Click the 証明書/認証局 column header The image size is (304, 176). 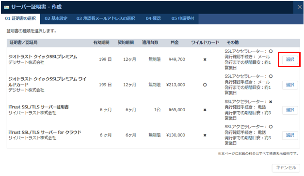tap(23, 43)
